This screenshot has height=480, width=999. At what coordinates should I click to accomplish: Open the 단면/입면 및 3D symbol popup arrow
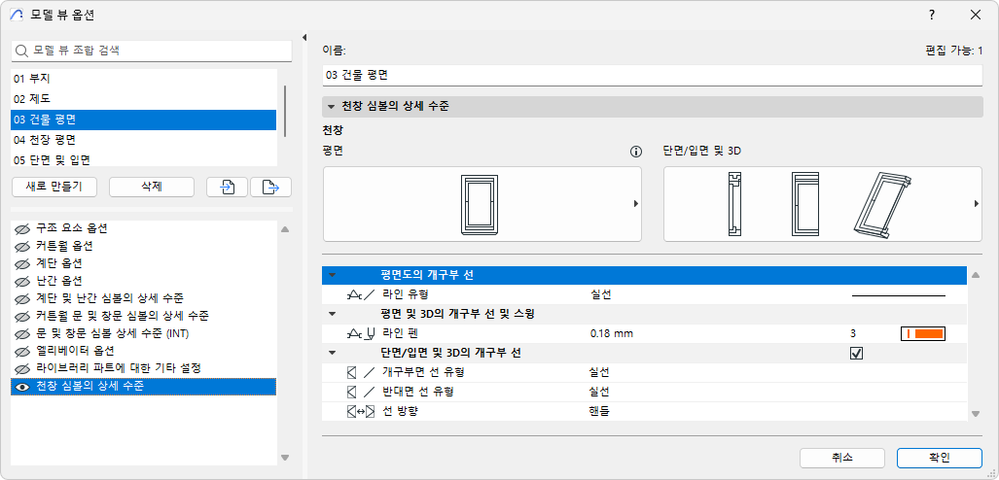tap(976, 204)
